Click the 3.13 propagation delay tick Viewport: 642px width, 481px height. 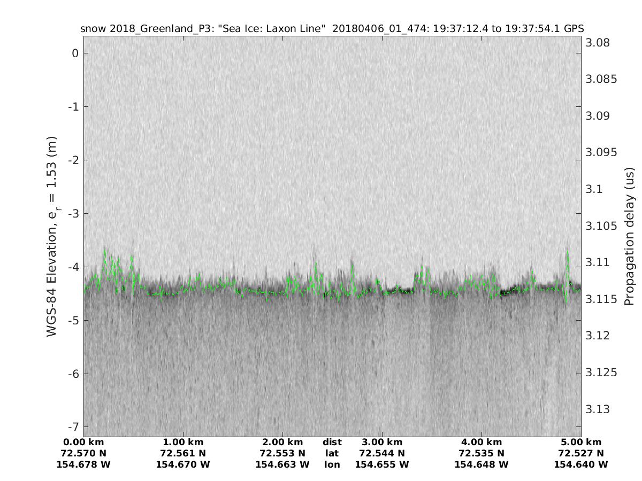point(597,409)
